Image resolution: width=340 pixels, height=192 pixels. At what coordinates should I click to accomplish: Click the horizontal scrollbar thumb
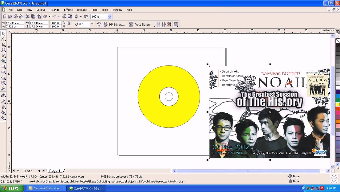pos(248,171)
